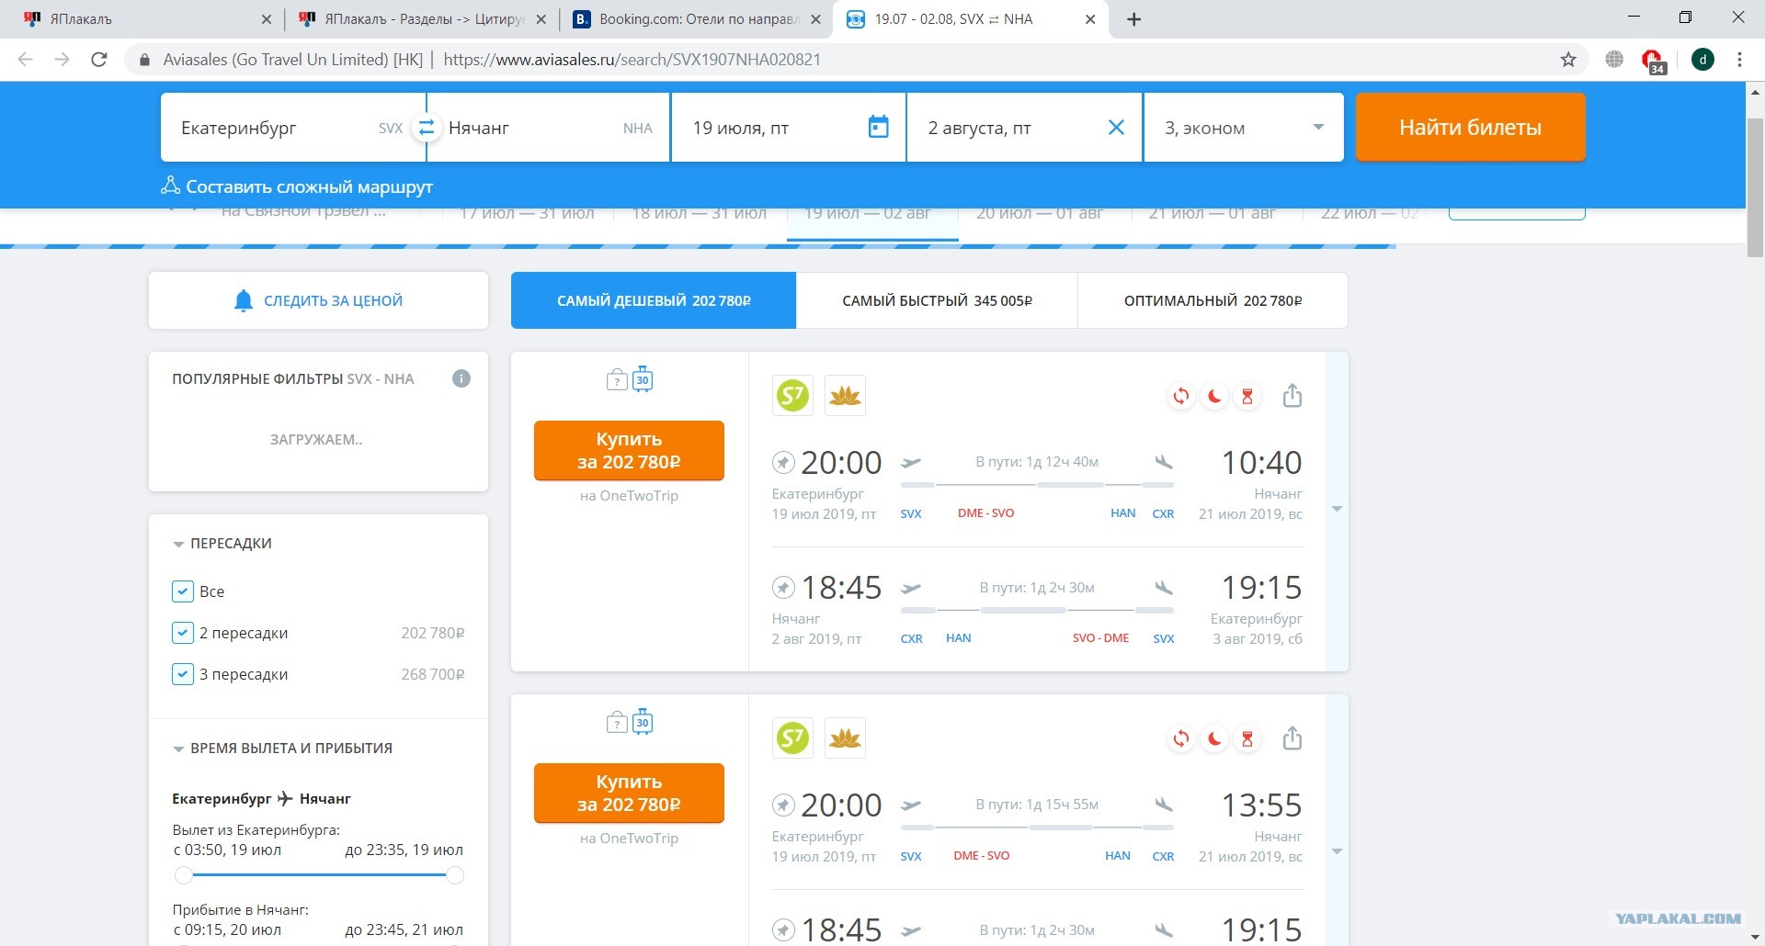Toggle the 2 пересадки checkbox

pyautogui.click(x=182, y=633)
